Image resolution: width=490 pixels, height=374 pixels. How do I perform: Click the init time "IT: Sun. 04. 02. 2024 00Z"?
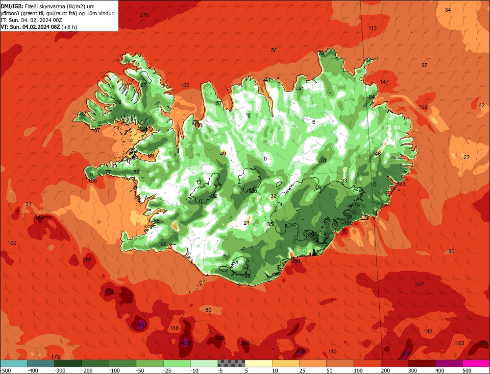pos(31,20)
